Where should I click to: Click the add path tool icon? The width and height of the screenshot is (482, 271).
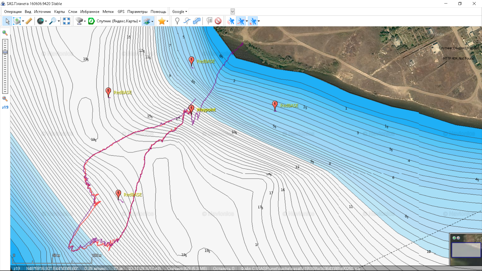[x=187, y=21]
